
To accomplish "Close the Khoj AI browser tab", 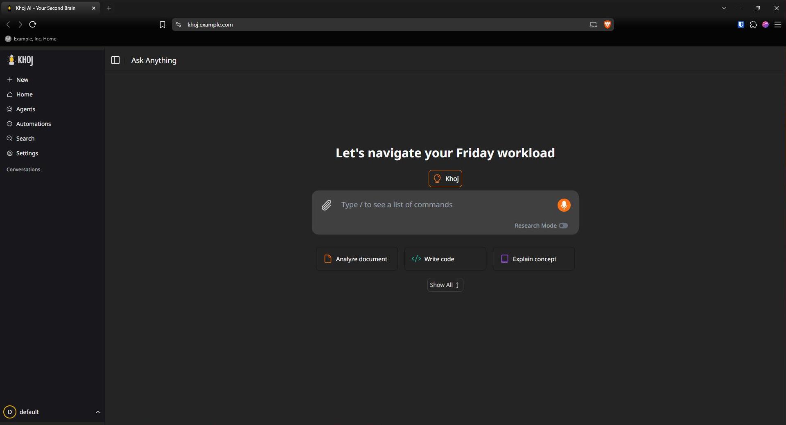I will 94,8.
